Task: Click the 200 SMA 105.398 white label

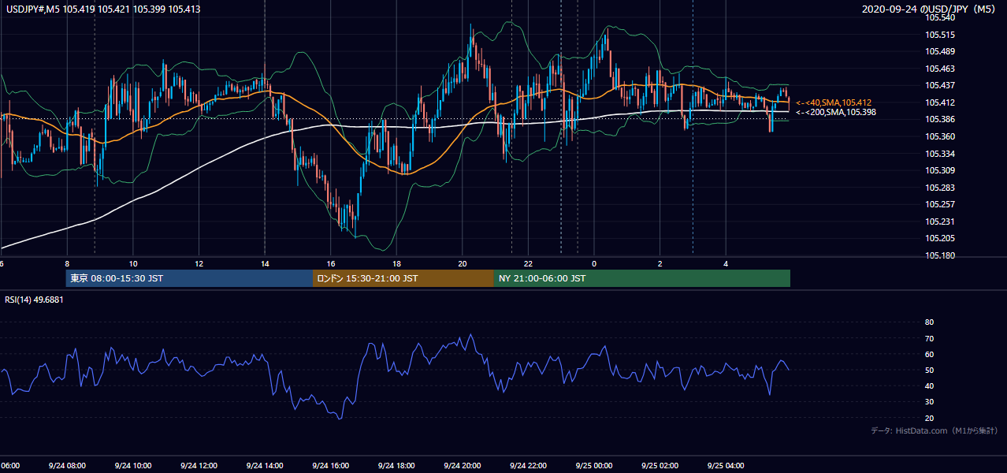Action: [835, 112]
